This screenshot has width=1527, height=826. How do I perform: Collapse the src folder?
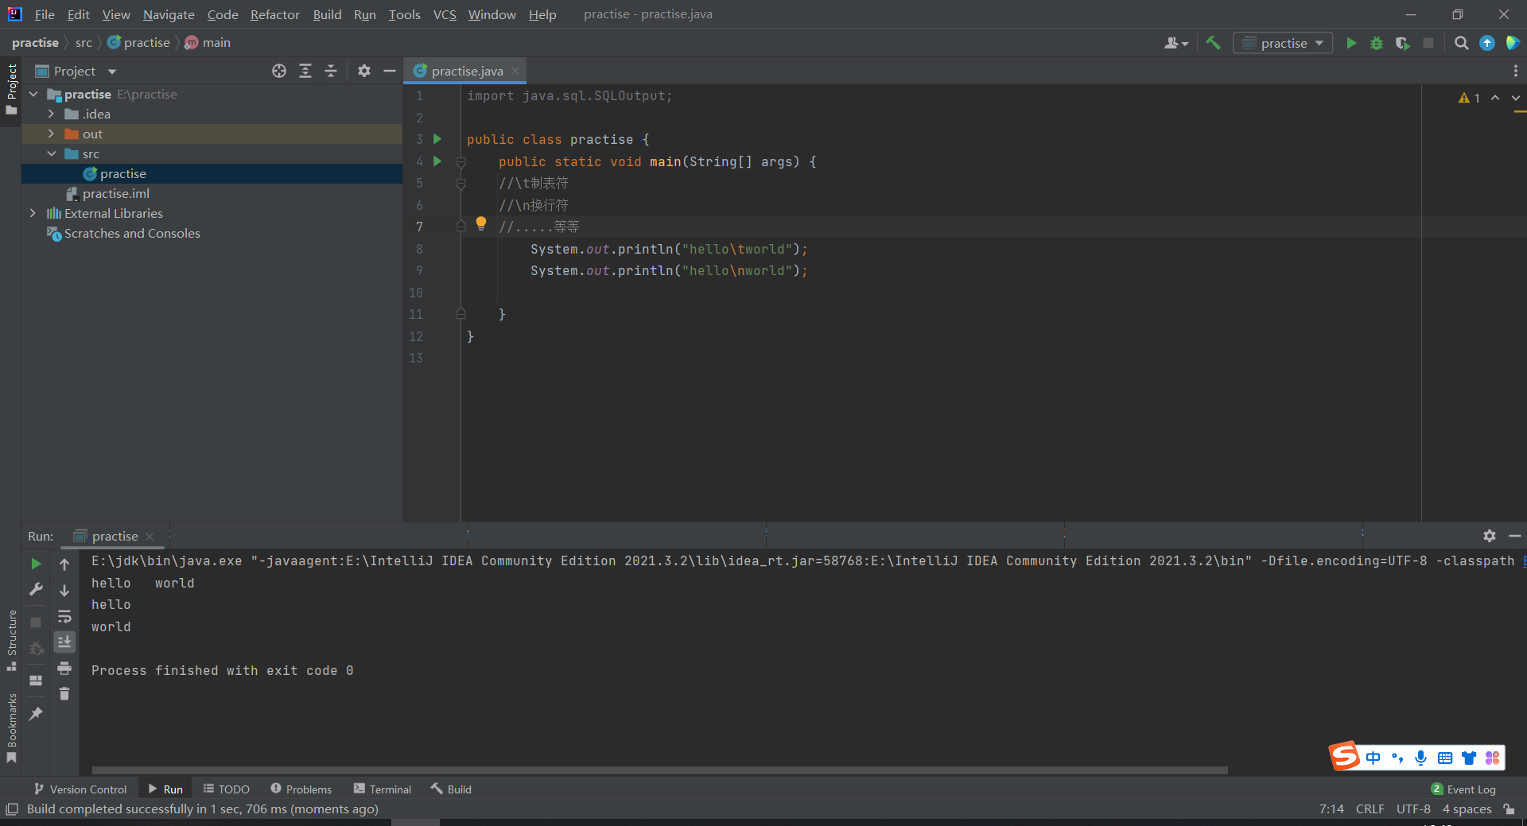(51, 153)
